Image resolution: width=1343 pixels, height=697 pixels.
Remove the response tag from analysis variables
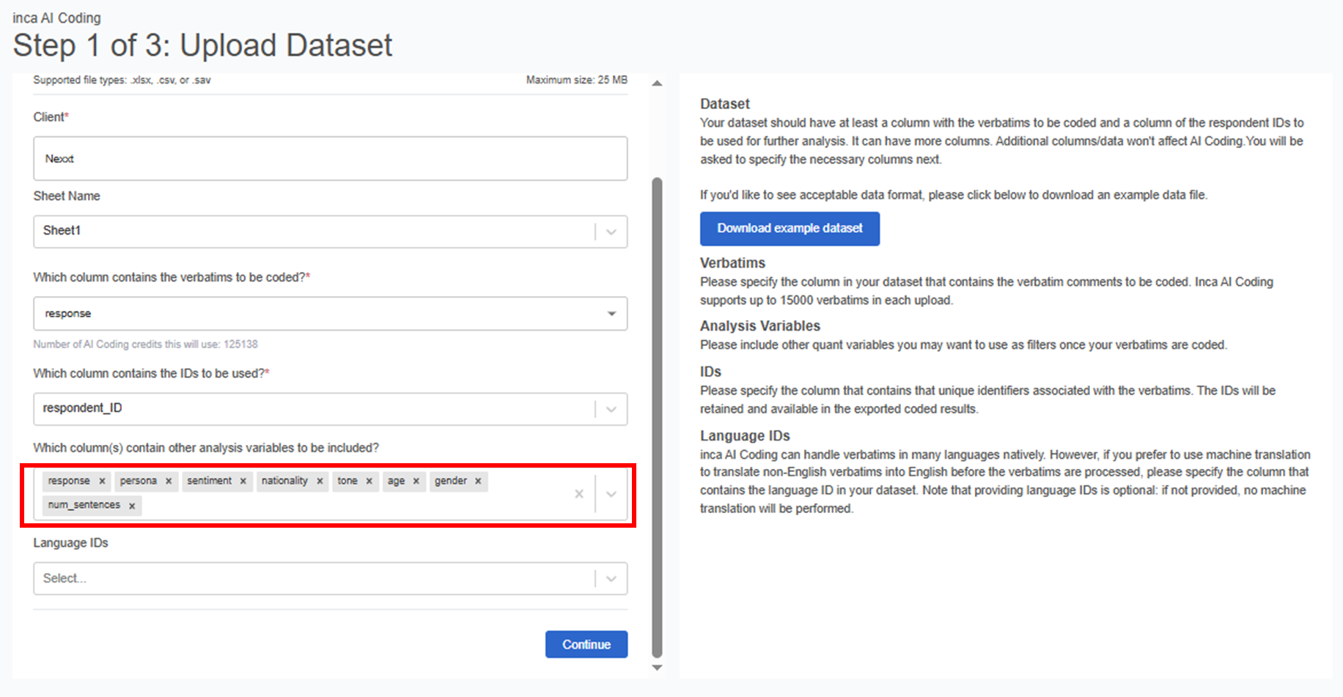click(102, 482)
